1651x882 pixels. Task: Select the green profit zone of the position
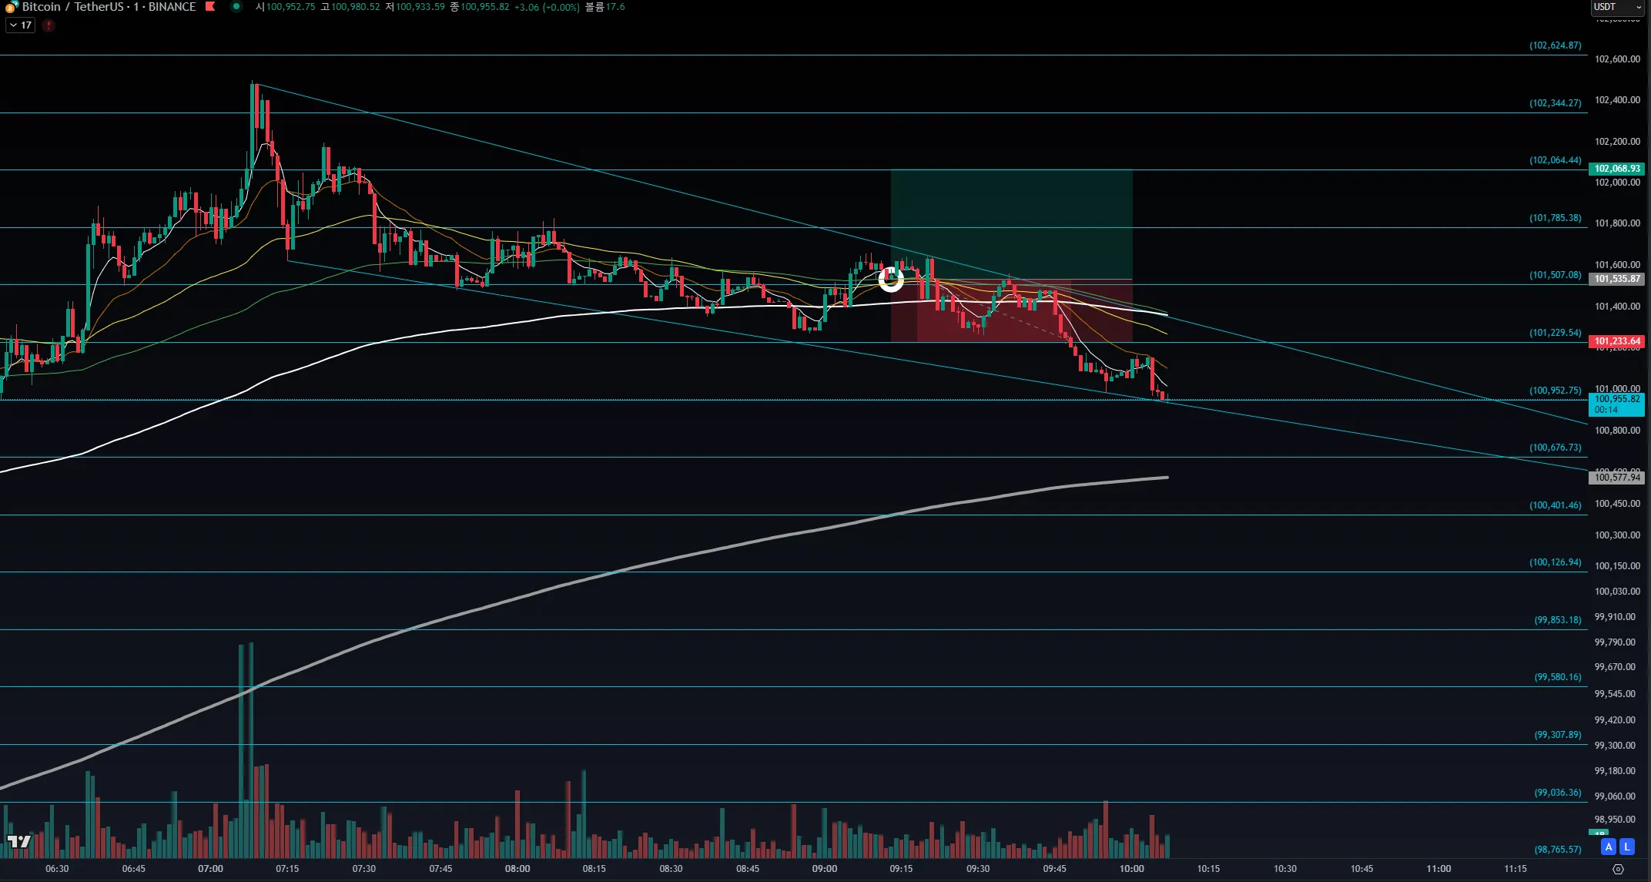[x=1011, y=224]
